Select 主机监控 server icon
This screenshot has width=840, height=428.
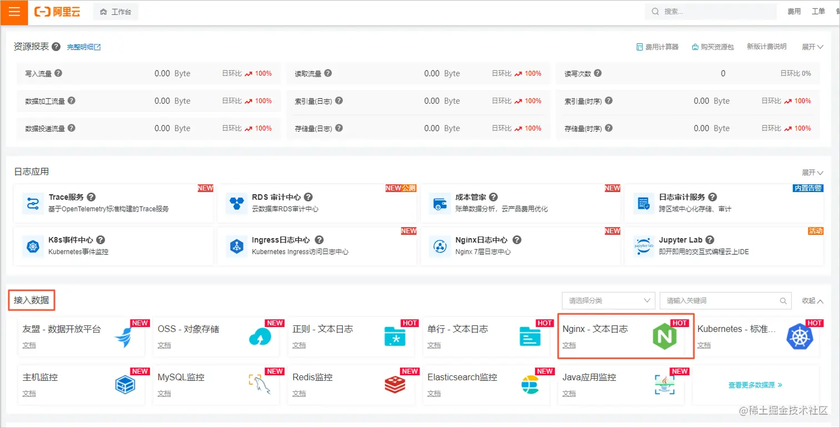click(126, 384)
